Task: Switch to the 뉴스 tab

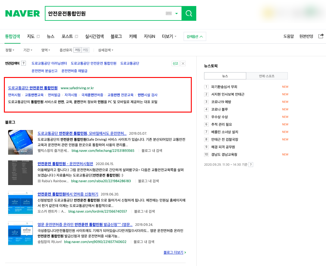Action: point(51,36)
